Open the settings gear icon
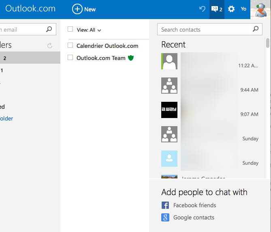The image size is (271, 232). (231, 9)
